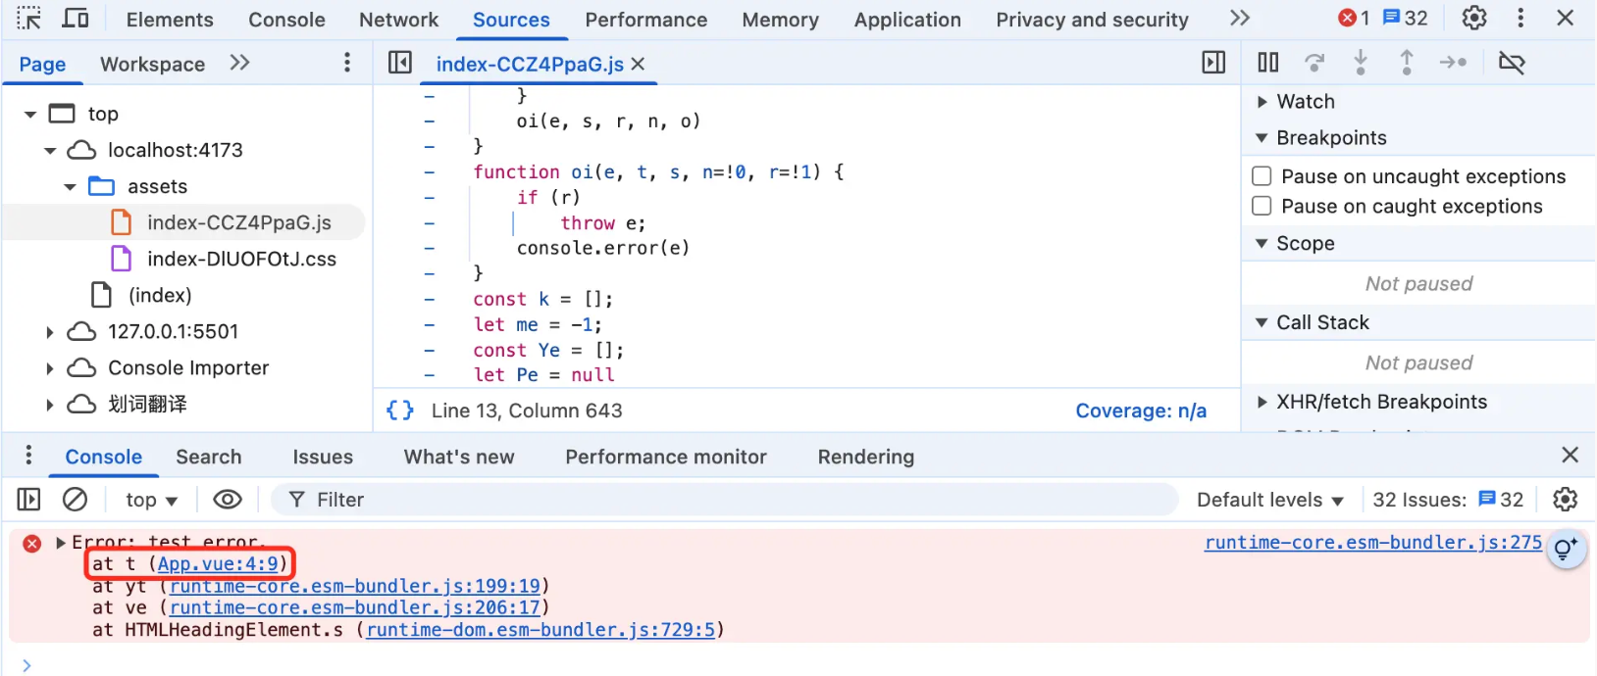
Task: Expand the 127.0.0.1:5501 tree node
Action: [50, 332]
